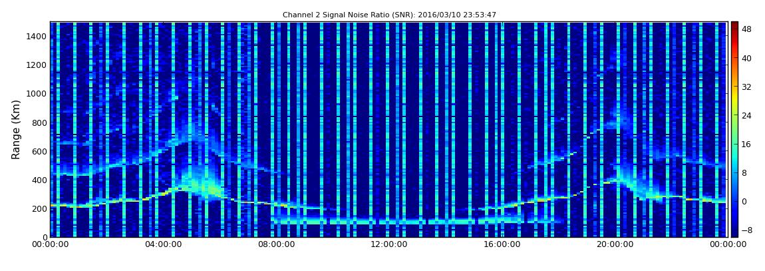
Task: Click the 20:00:00 time tick label
Action: 614,244
